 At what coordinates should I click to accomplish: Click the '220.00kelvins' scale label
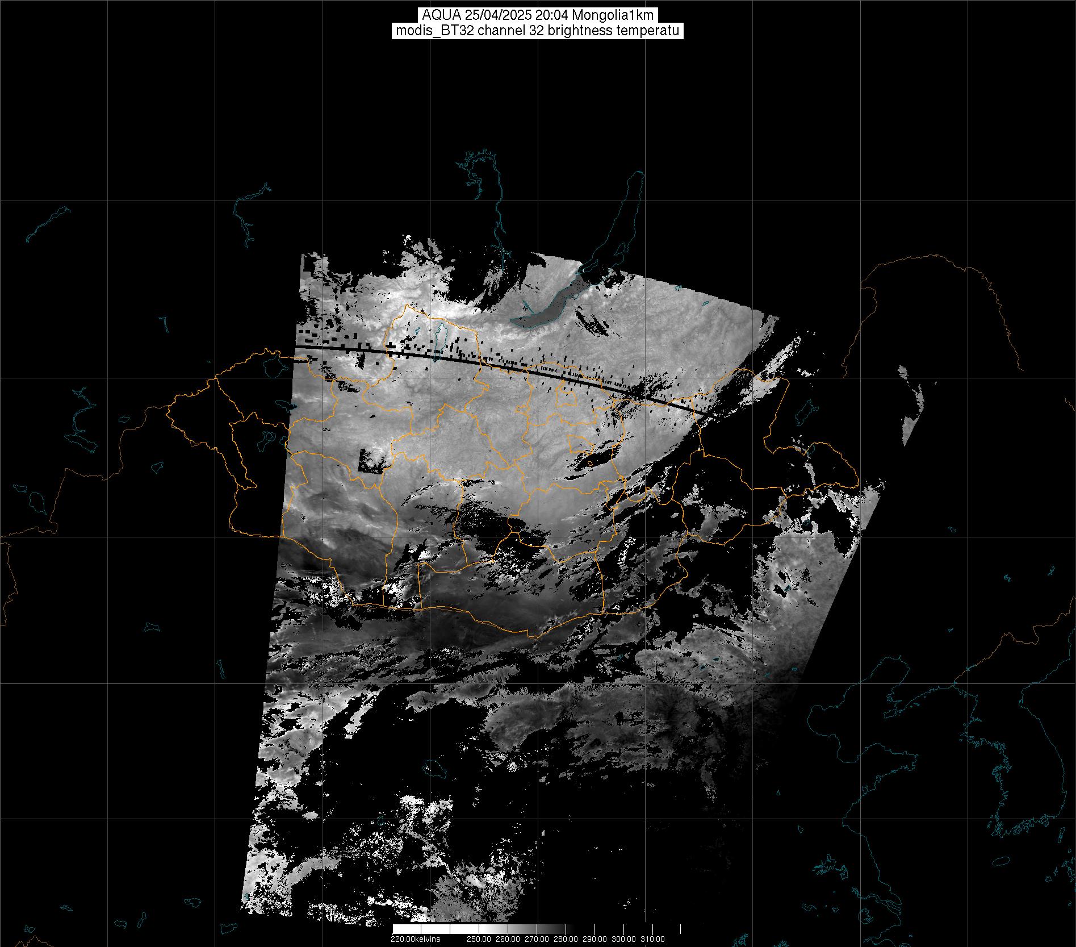pos(416,939)
